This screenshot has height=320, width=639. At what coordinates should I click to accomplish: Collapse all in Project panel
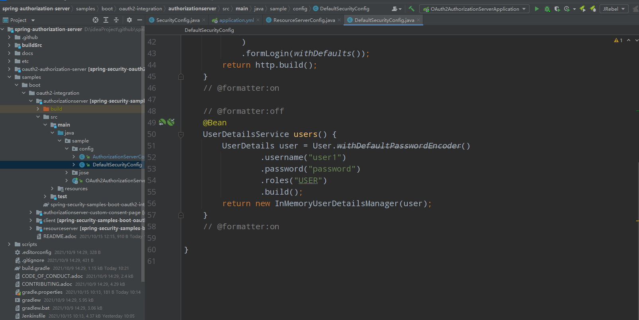coord(116,20)
